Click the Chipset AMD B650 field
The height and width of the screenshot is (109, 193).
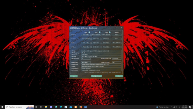[x=101, y=66]
